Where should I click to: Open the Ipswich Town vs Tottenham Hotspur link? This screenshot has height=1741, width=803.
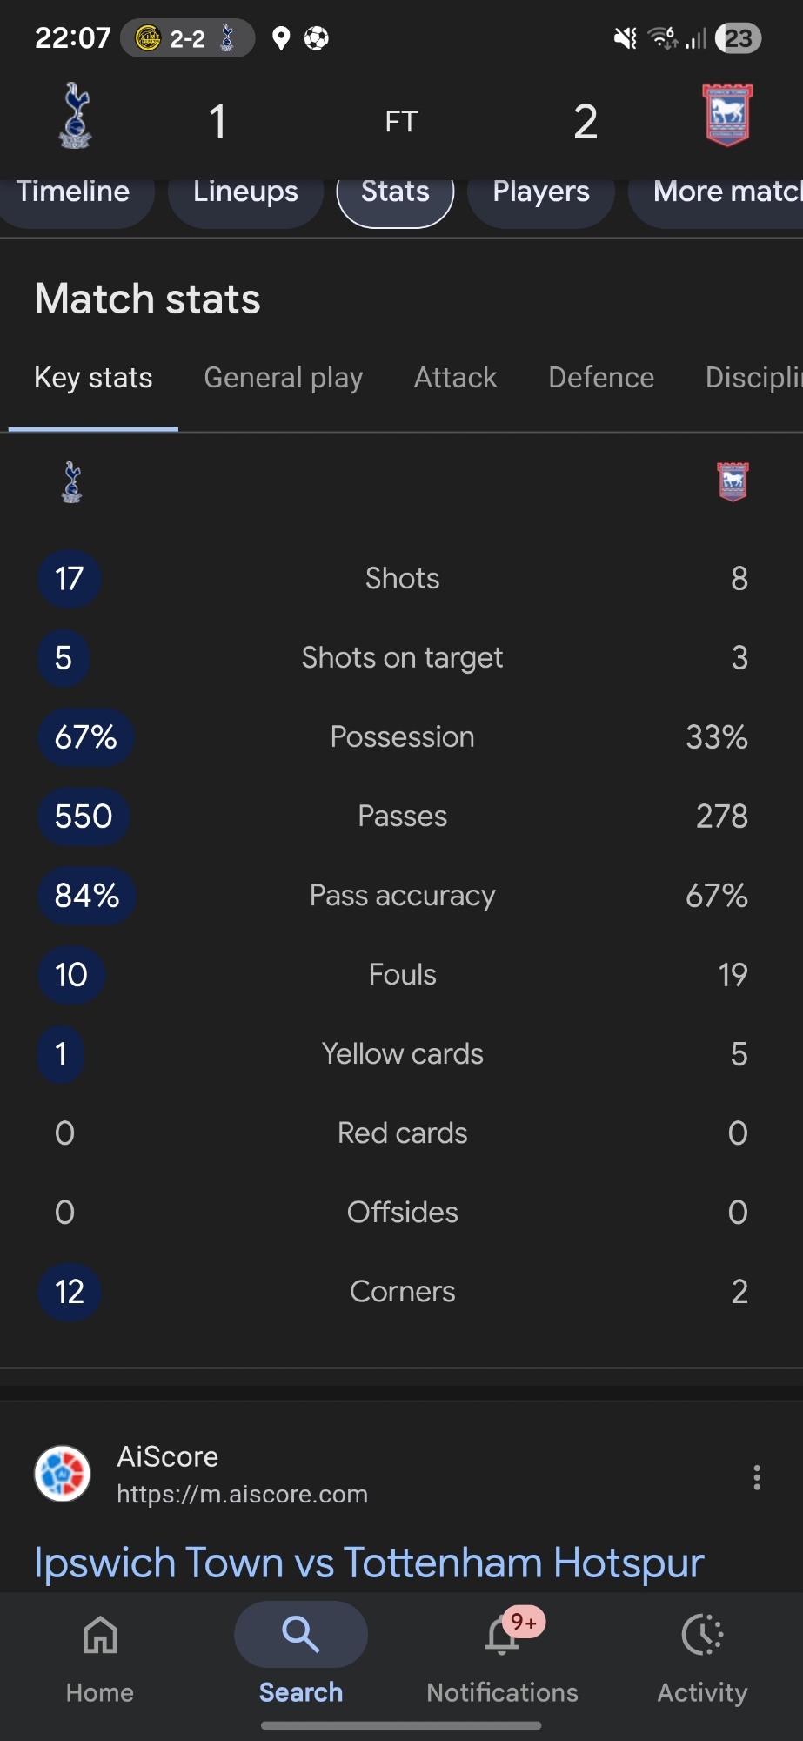click(369, 1563)
